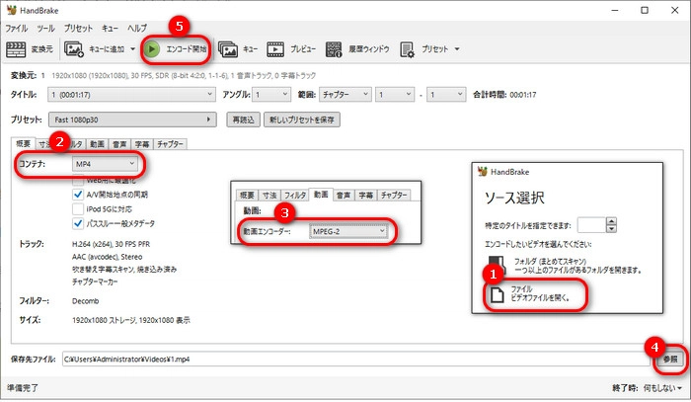Image resolution: width=691 pixels, height=402 pixels.
Task: Increase the title number stepper up arrow
Action: point(611,221)
